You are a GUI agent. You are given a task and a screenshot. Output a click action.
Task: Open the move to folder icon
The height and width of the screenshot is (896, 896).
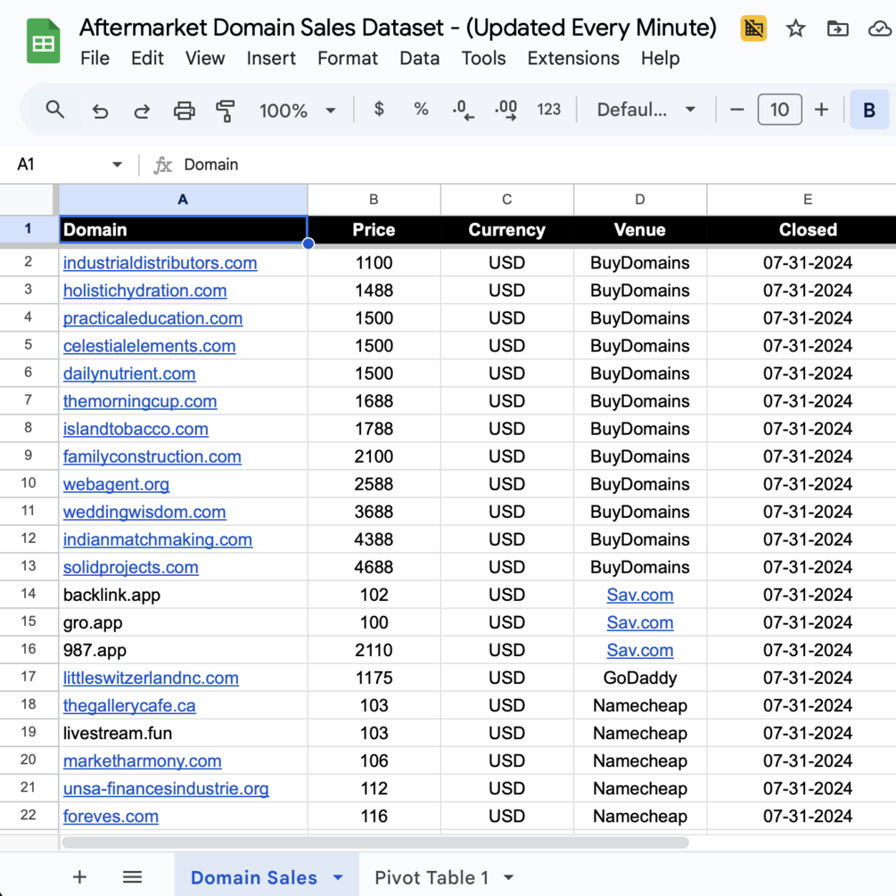[837, 29]
